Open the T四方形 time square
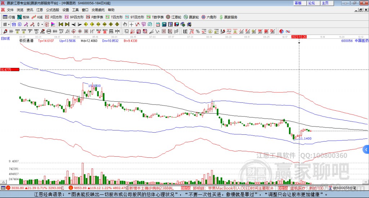The width and height of the screenshot is (369, 198). click(x=114, y=17)
